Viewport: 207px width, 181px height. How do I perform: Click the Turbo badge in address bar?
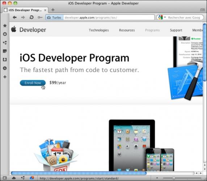54,17
